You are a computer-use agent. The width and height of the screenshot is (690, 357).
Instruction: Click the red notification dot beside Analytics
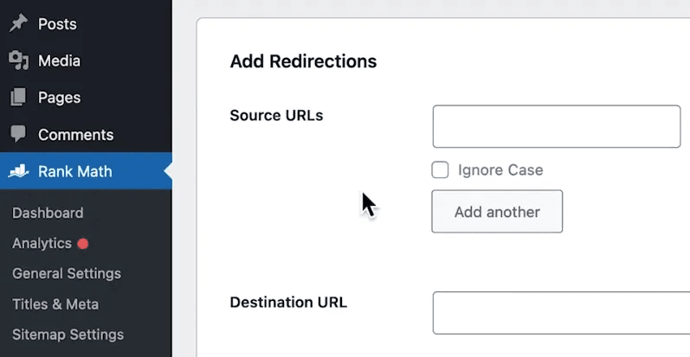(83, 244)
